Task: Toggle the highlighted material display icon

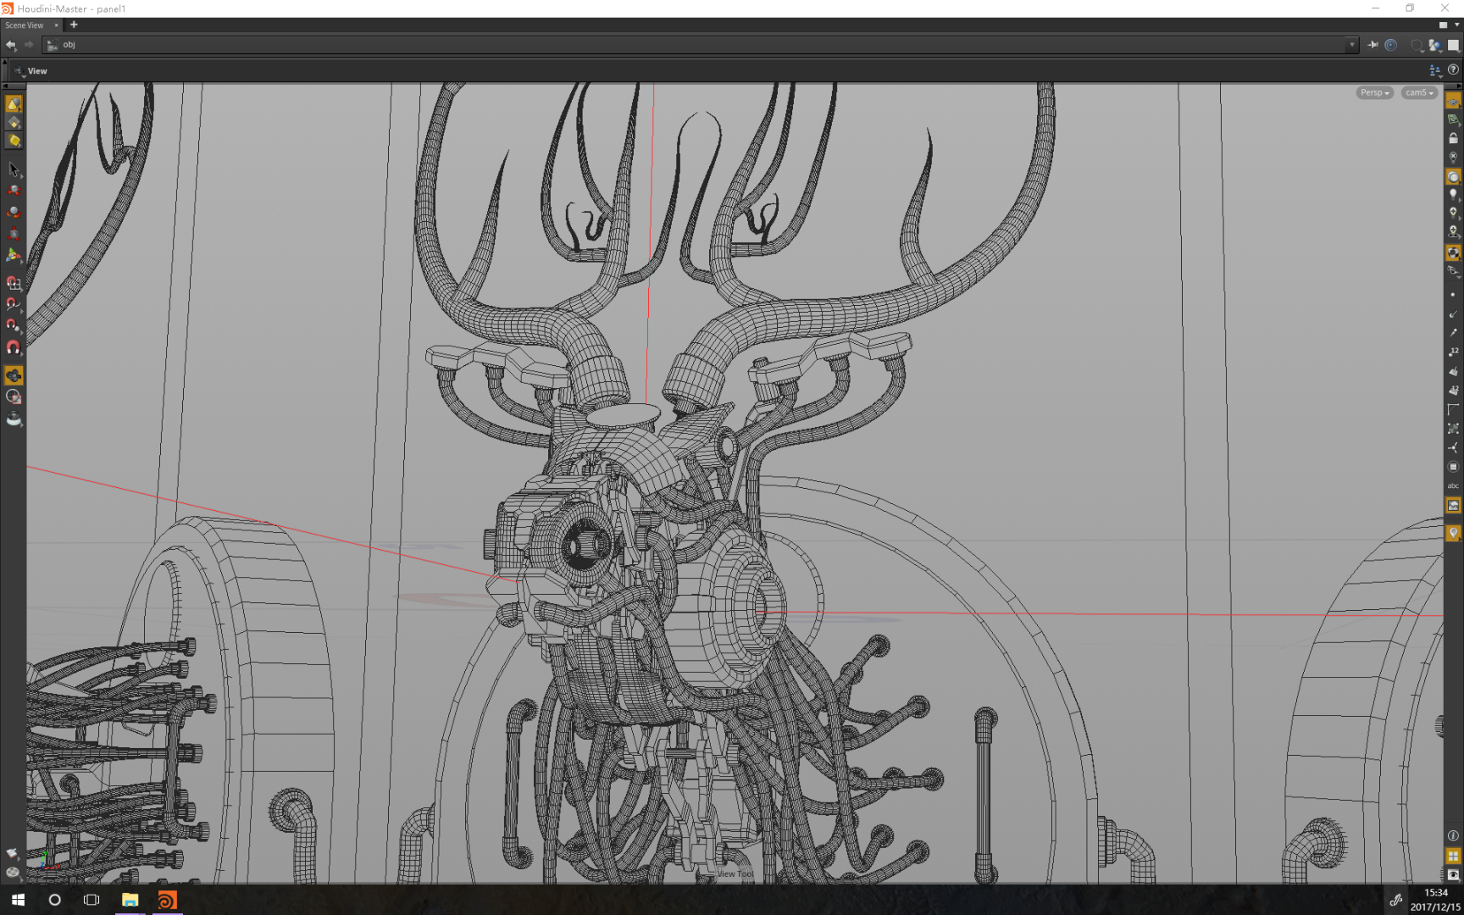Action: 1453,252
